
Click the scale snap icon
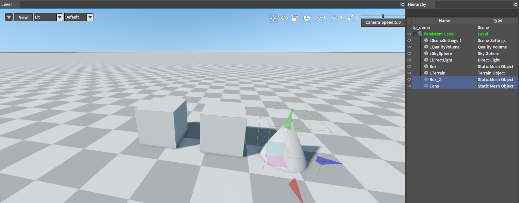pyautogui.click(x=350, y=18)
